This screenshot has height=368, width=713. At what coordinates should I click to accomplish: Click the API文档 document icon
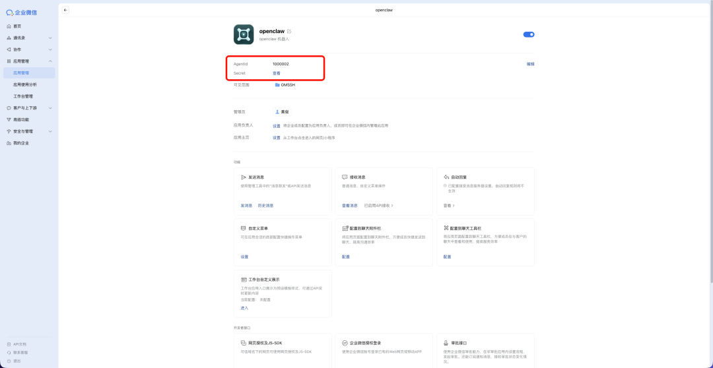pos(9,344)
